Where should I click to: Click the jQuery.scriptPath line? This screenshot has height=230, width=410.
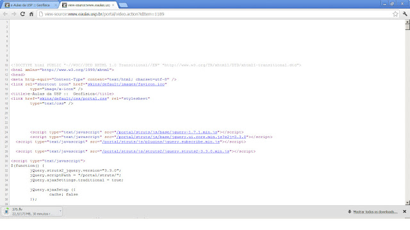[76, 175]
